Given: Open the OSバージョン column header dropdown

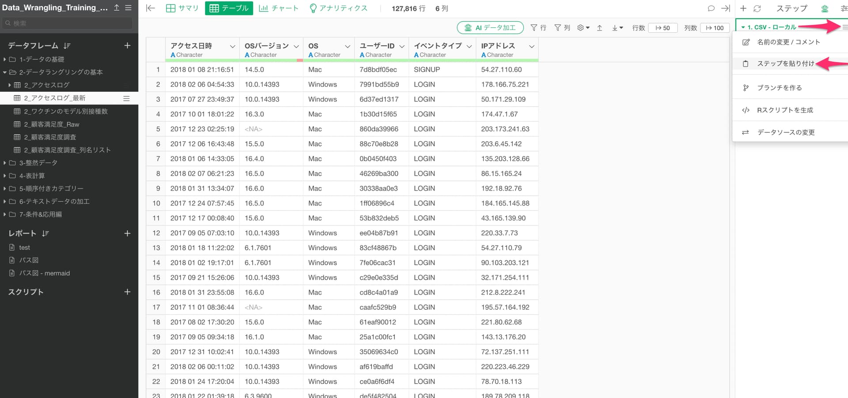Looking at the screenshot, I should 296,46.
